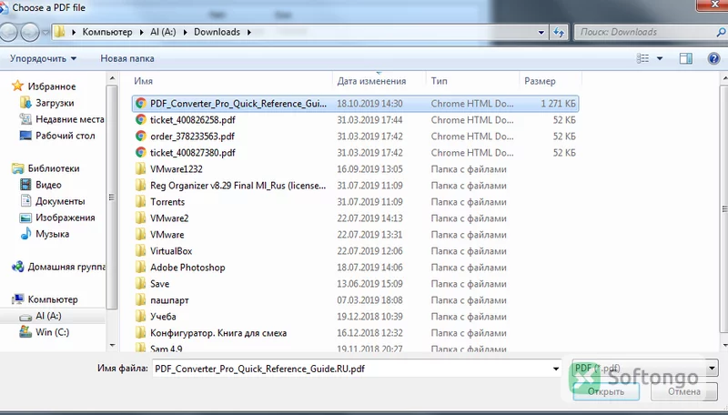The width and height of the screenshot is (728, 415).
Task: Click the search magnifier icon
Action: click(721, 32)
